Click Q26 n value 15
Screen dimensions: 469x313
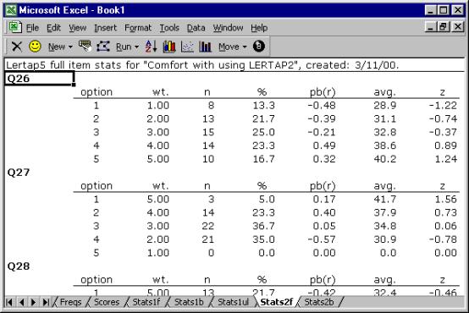pyautogui.click(x=208, y=132)
